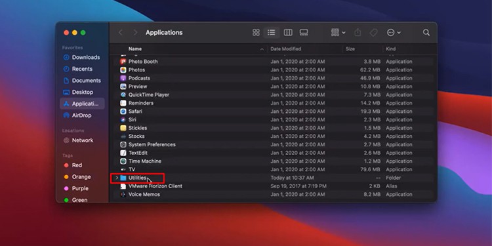
Task: Click the Search magnifier icon
Action: click(426, 32)
